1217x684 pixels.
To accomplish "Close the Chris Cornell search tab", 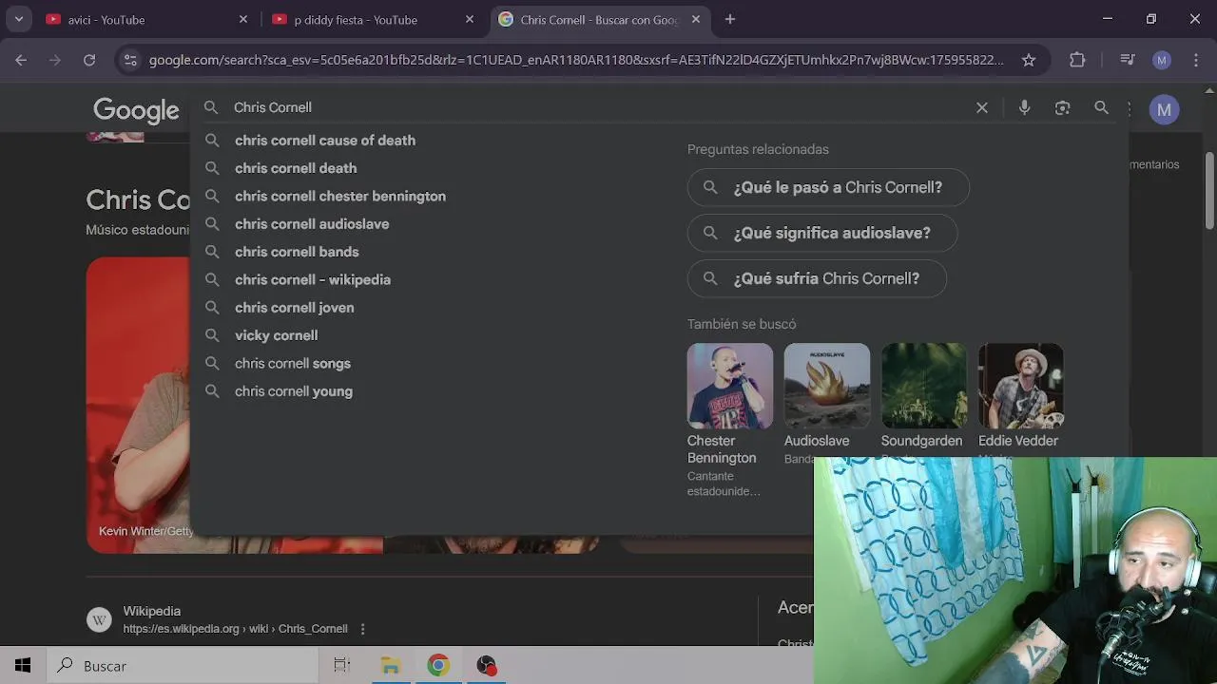I will click(x=696, y=19).
